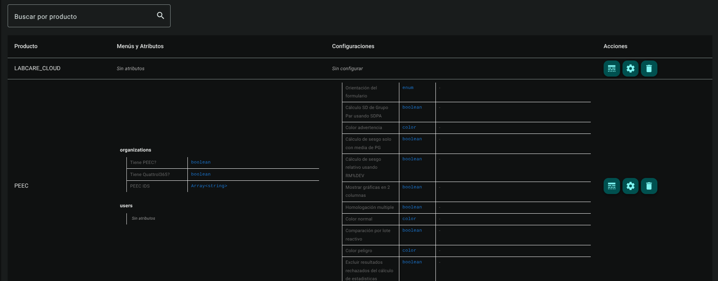Viewport: 718px width, 281px height.
Task: Click Color peligro configuration
Action: coord(359,251)
